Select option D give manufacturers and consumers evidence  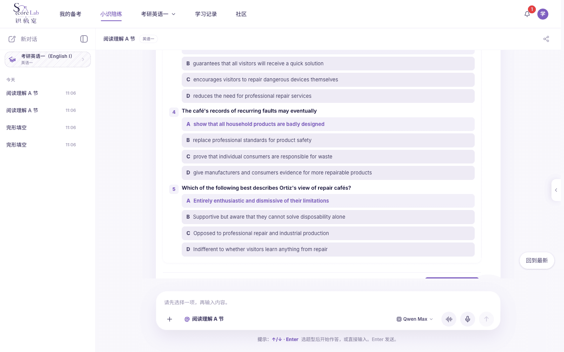pos(328,173)
